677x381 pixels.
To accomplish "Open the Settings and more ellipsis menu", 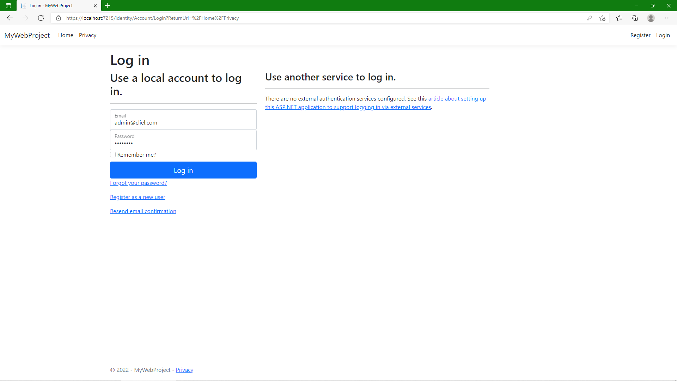I will pos(667,18).
